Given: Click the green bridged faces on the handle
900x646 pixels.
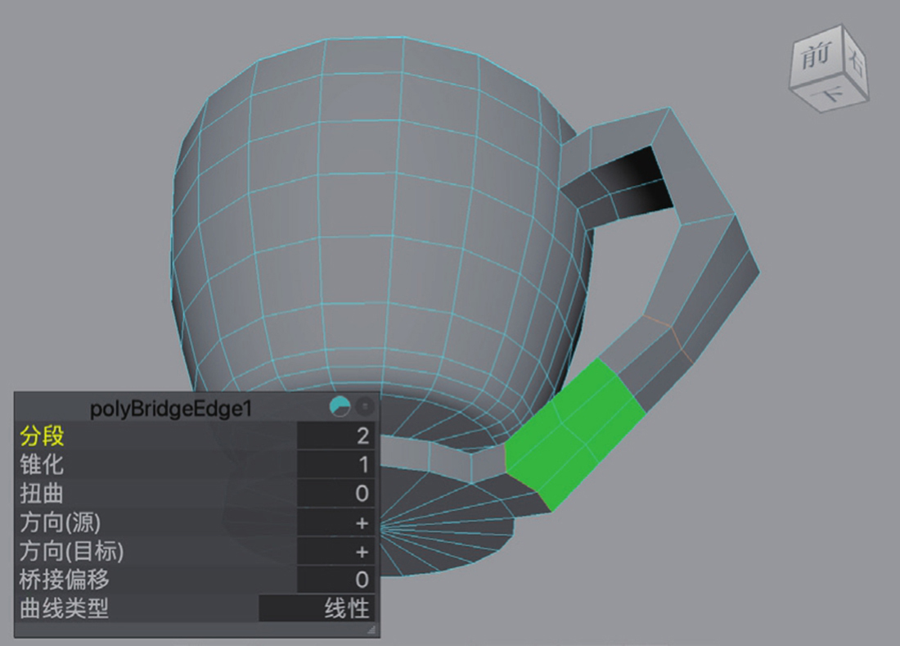Looking at the screenshot, I should tap(574, 434).
